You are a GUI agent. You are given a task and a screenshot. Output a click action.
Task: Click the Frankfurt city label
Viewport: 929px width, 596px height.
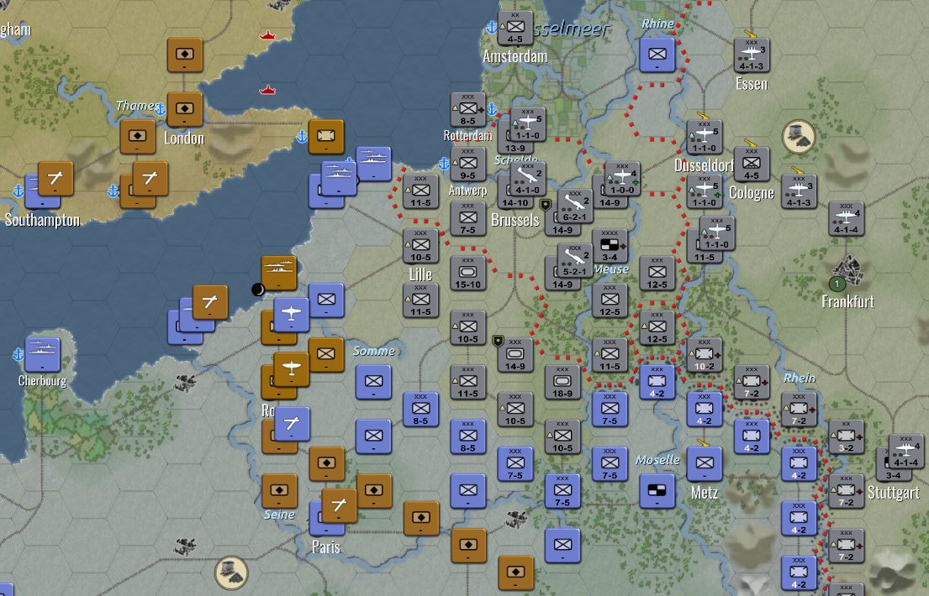[847, 302]
